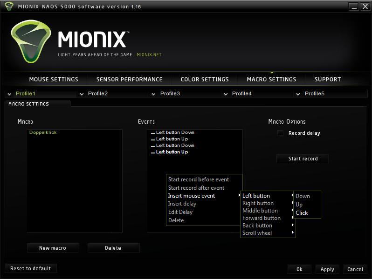
Task: Select the last Left button Up event
Action: tap(172, 152)
